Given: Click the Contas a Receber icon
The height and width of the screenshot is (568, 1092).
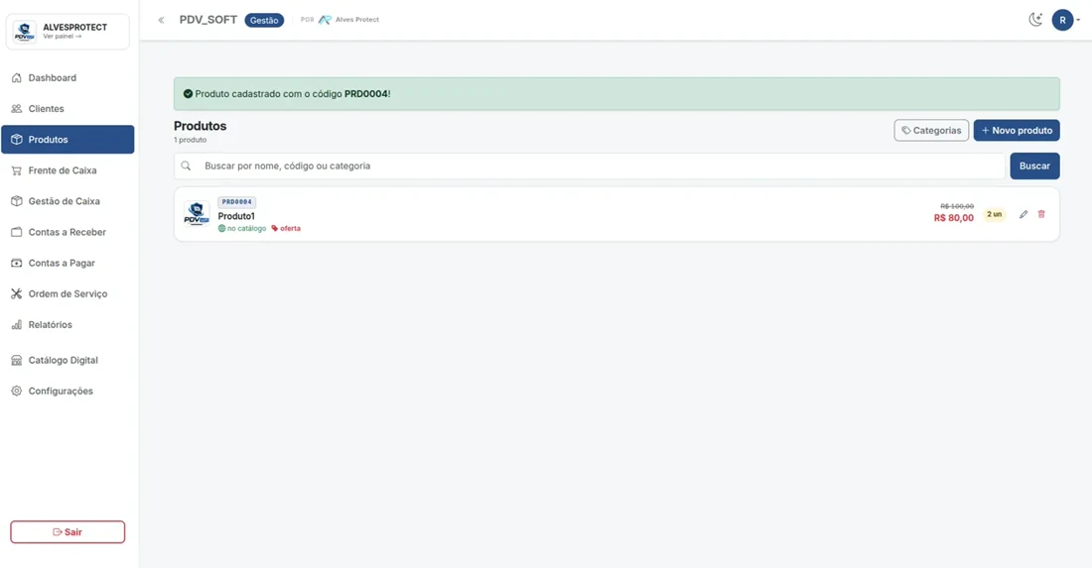Looking at the screenshot, I should point(17,232).
